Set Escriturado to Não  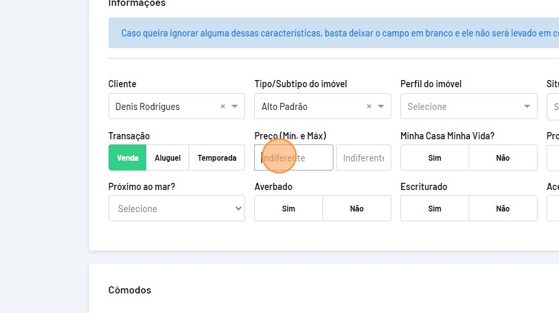(502, 209)
